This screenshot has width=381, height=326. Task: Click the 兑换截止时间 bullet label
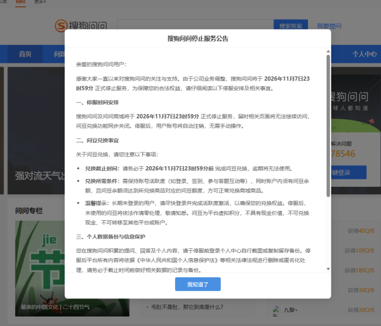coord(102,168)
